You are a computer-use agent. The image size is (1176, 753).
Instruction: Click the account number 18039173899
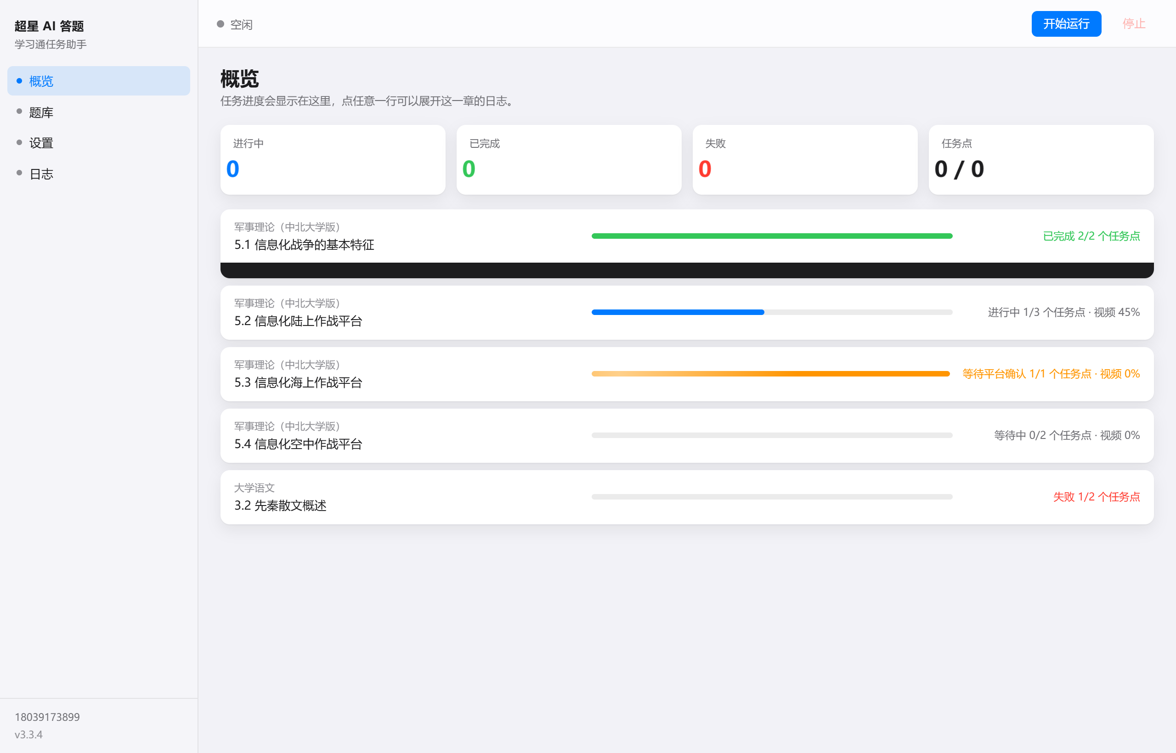(47, 717)
